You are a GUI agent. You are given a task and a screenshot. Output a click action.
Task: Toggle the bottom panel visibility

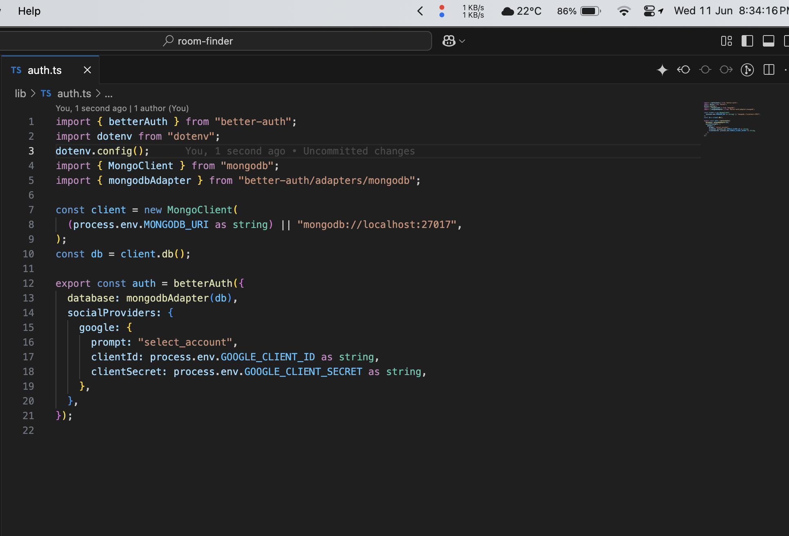coord(769,41)
